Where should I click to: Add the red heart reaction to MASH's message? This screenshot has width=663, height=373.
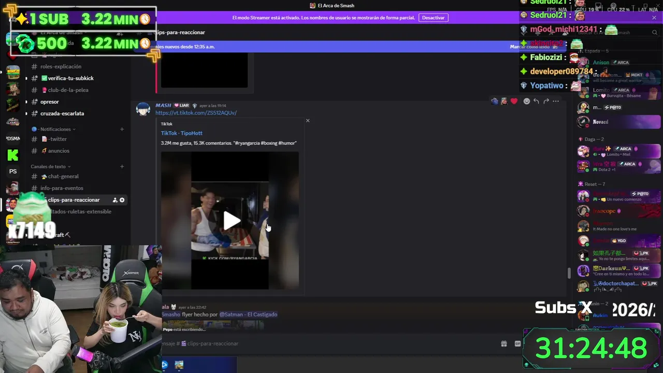click(x=514, y=101)
